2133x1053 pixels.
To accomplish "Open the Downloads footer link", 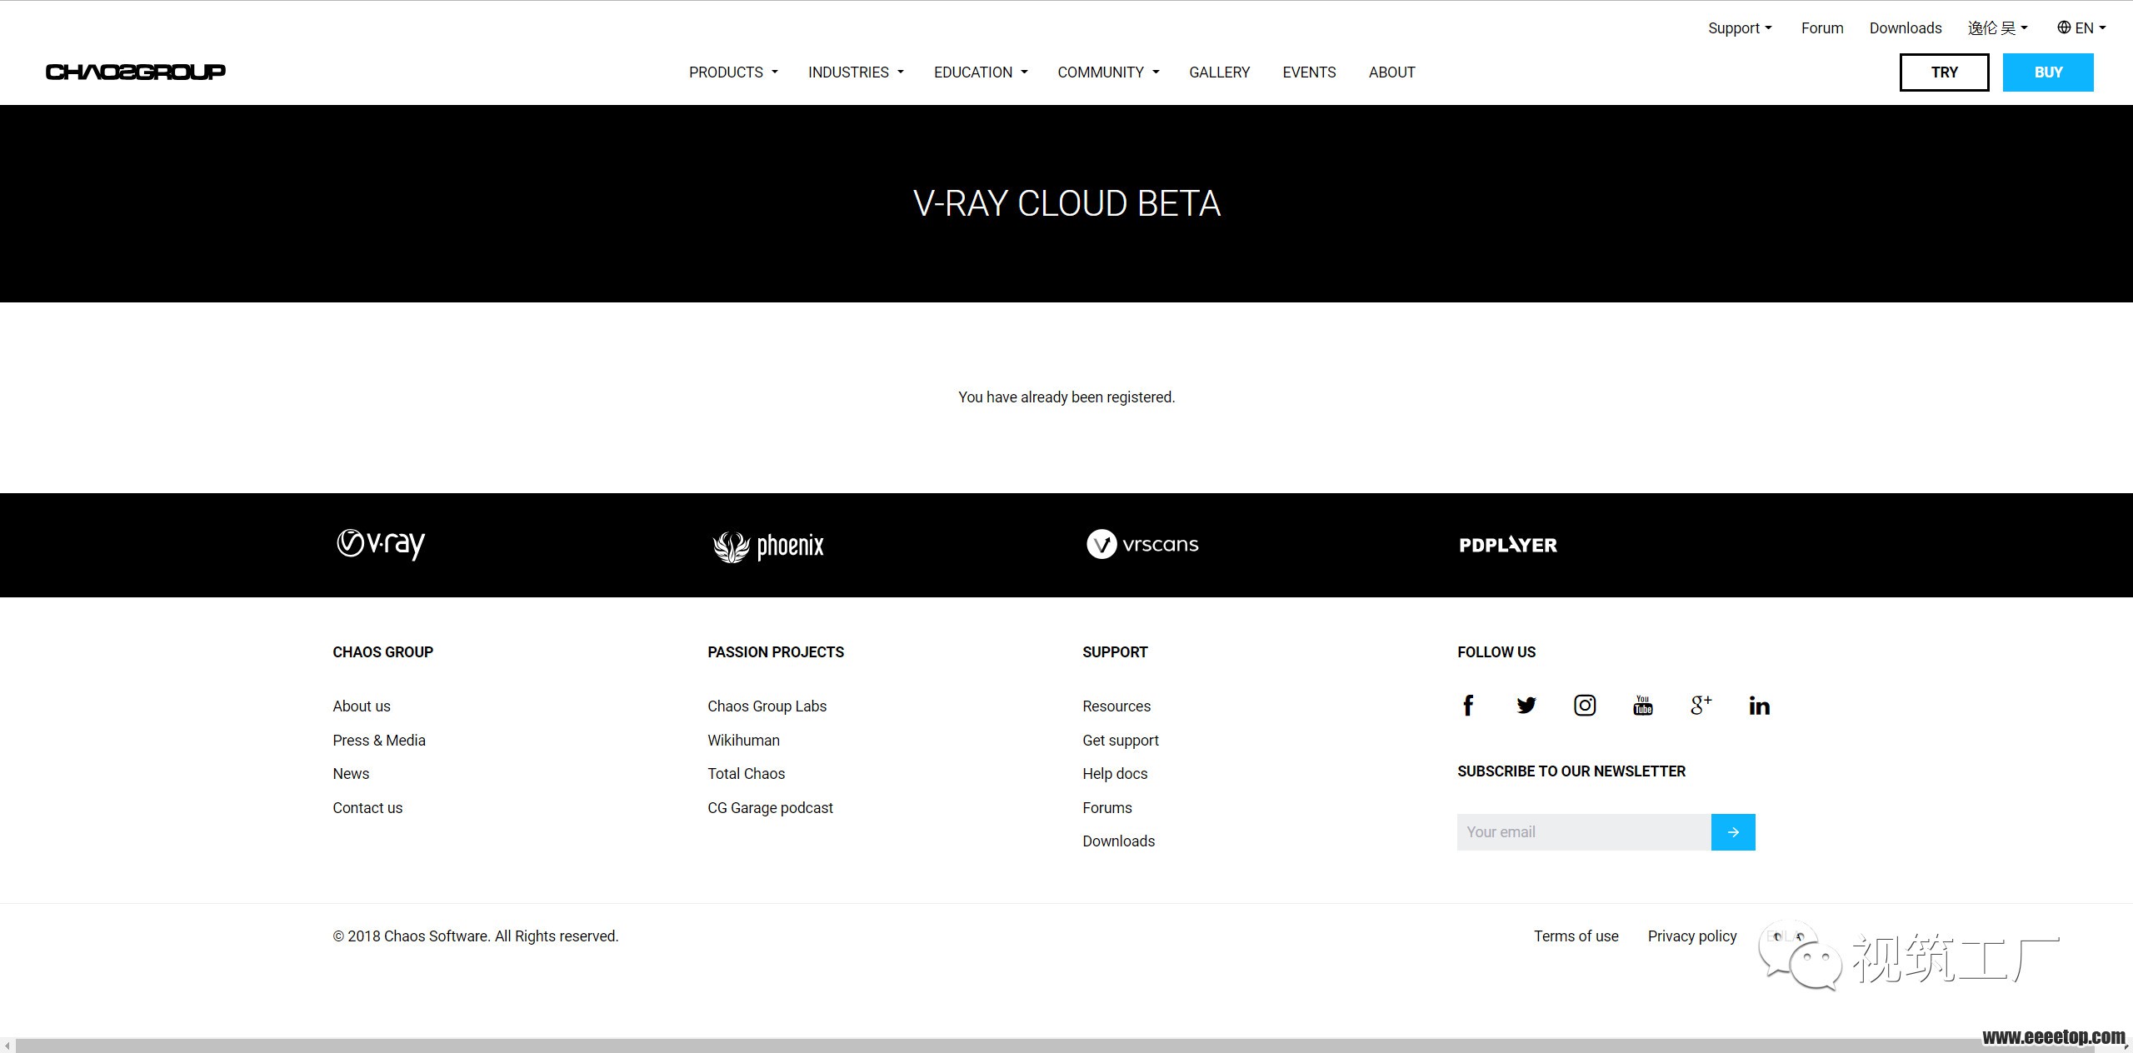I will tap(1119, 841).
